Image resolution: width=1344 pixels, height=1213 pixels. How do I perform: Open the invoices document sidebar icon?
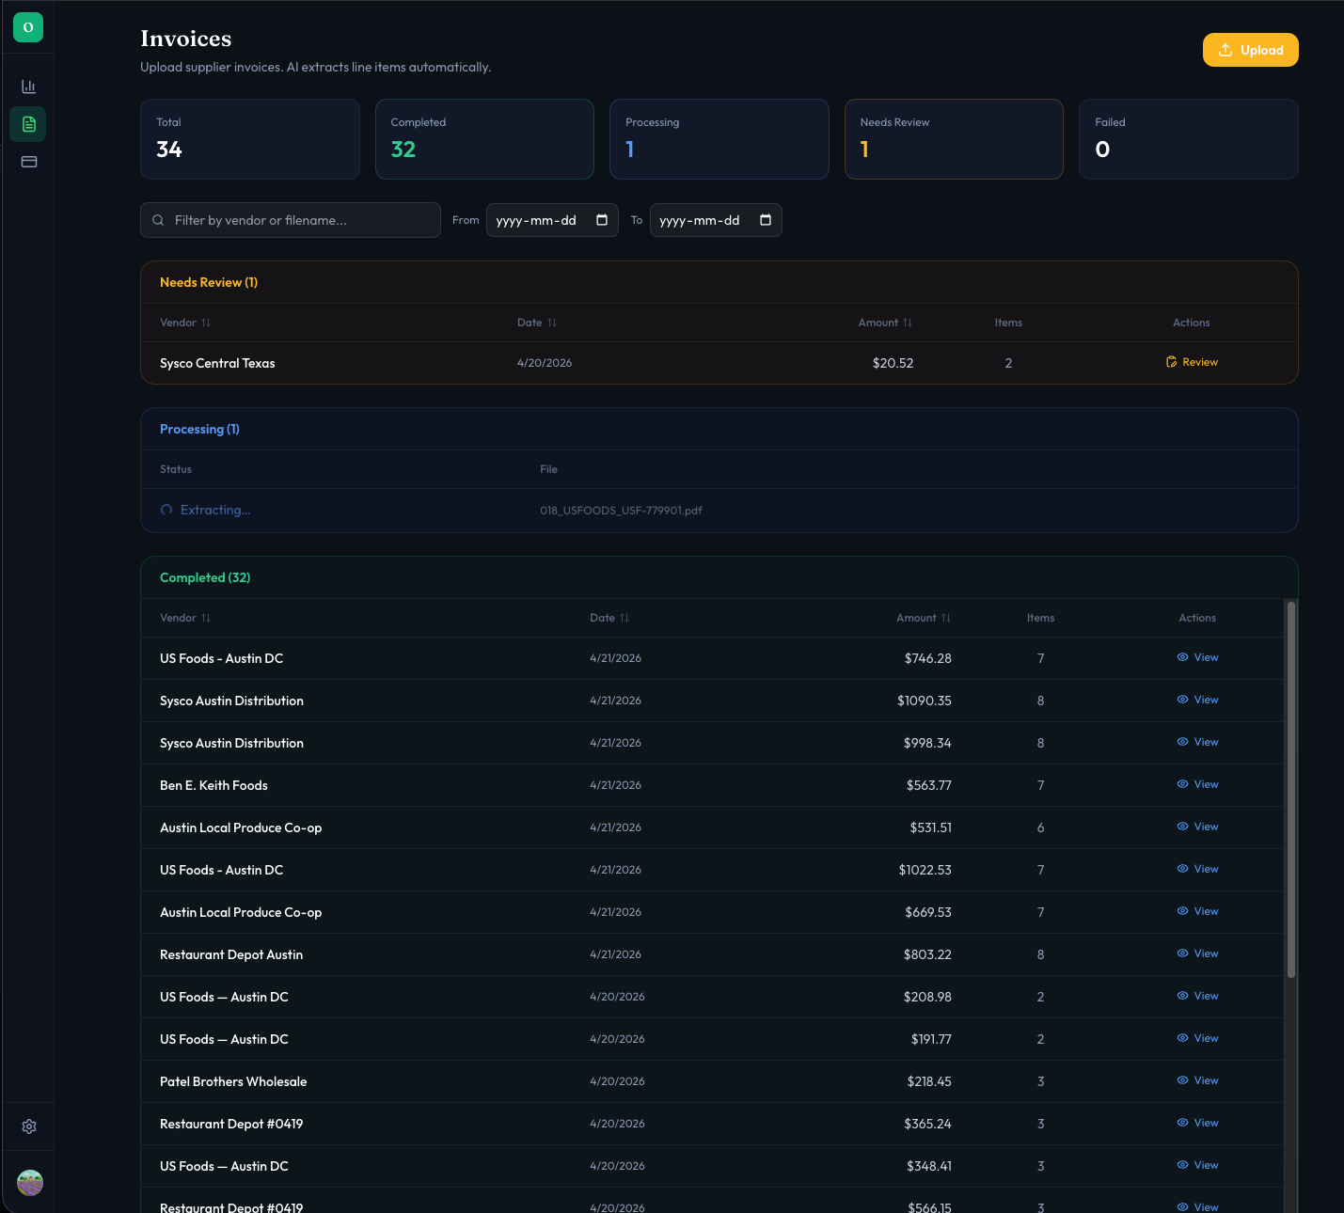28,124
